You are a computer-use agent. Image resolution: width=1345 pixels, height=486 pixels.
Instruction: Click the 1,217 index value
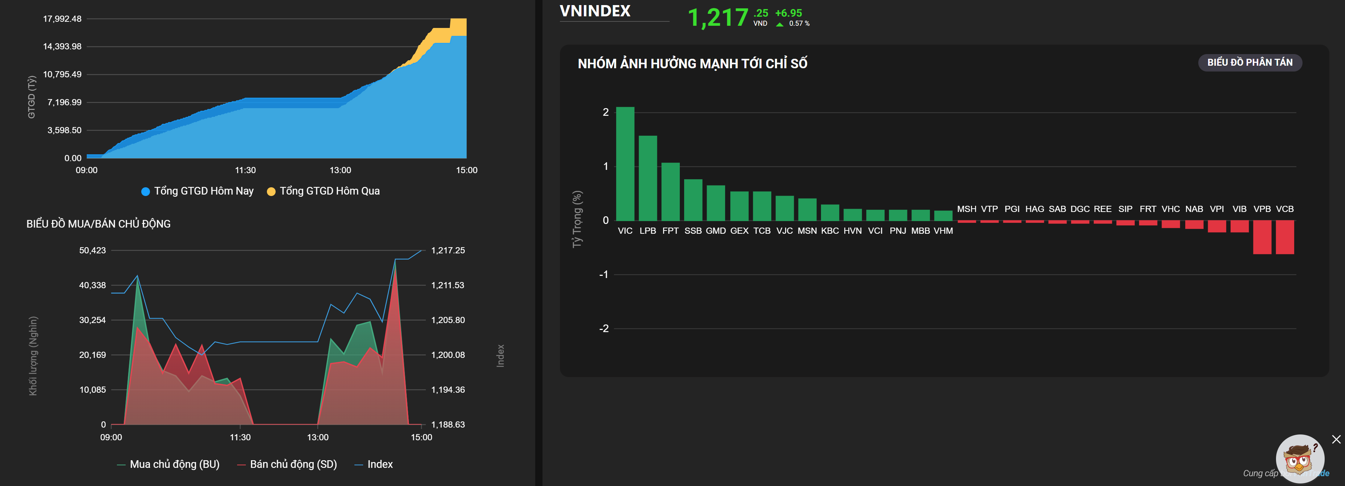pos(718,18)
